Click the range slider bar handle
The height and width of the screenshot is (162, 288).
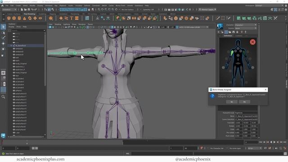pyautogui.click(x=35, y=148)
